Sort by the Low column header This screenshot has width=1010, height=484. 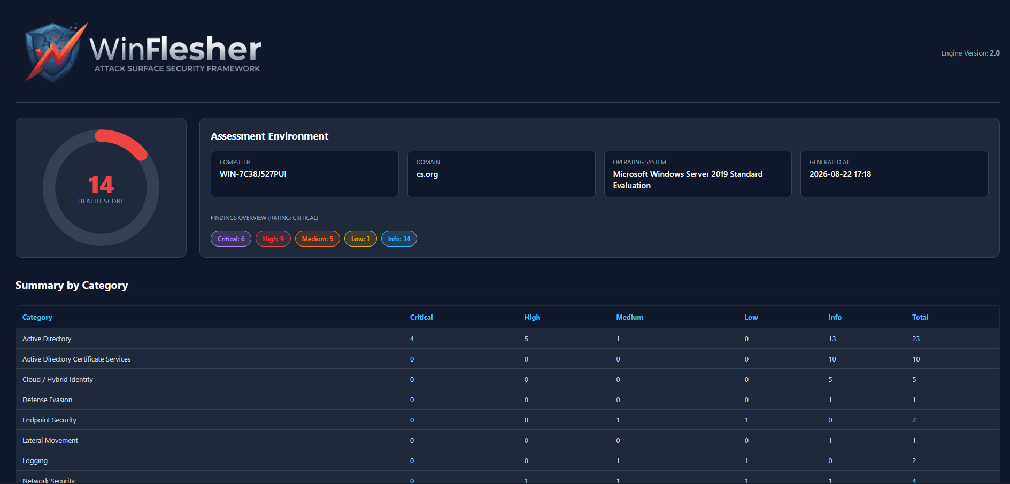pos(751,317)
